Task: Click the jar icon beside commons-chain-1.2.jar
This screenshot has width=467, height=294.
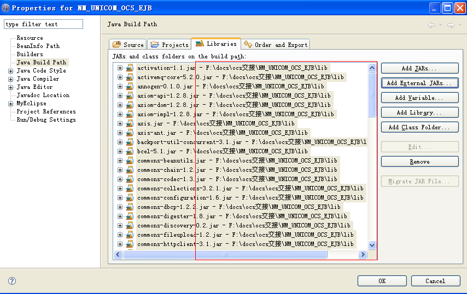Action: tap(130, 170)
